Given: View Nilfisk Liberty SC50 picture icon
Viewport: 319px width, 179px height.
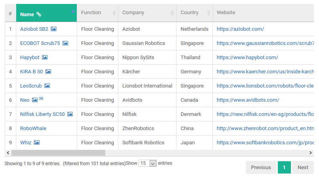Looking at the screenshot, I should click(x=70, y=114).
